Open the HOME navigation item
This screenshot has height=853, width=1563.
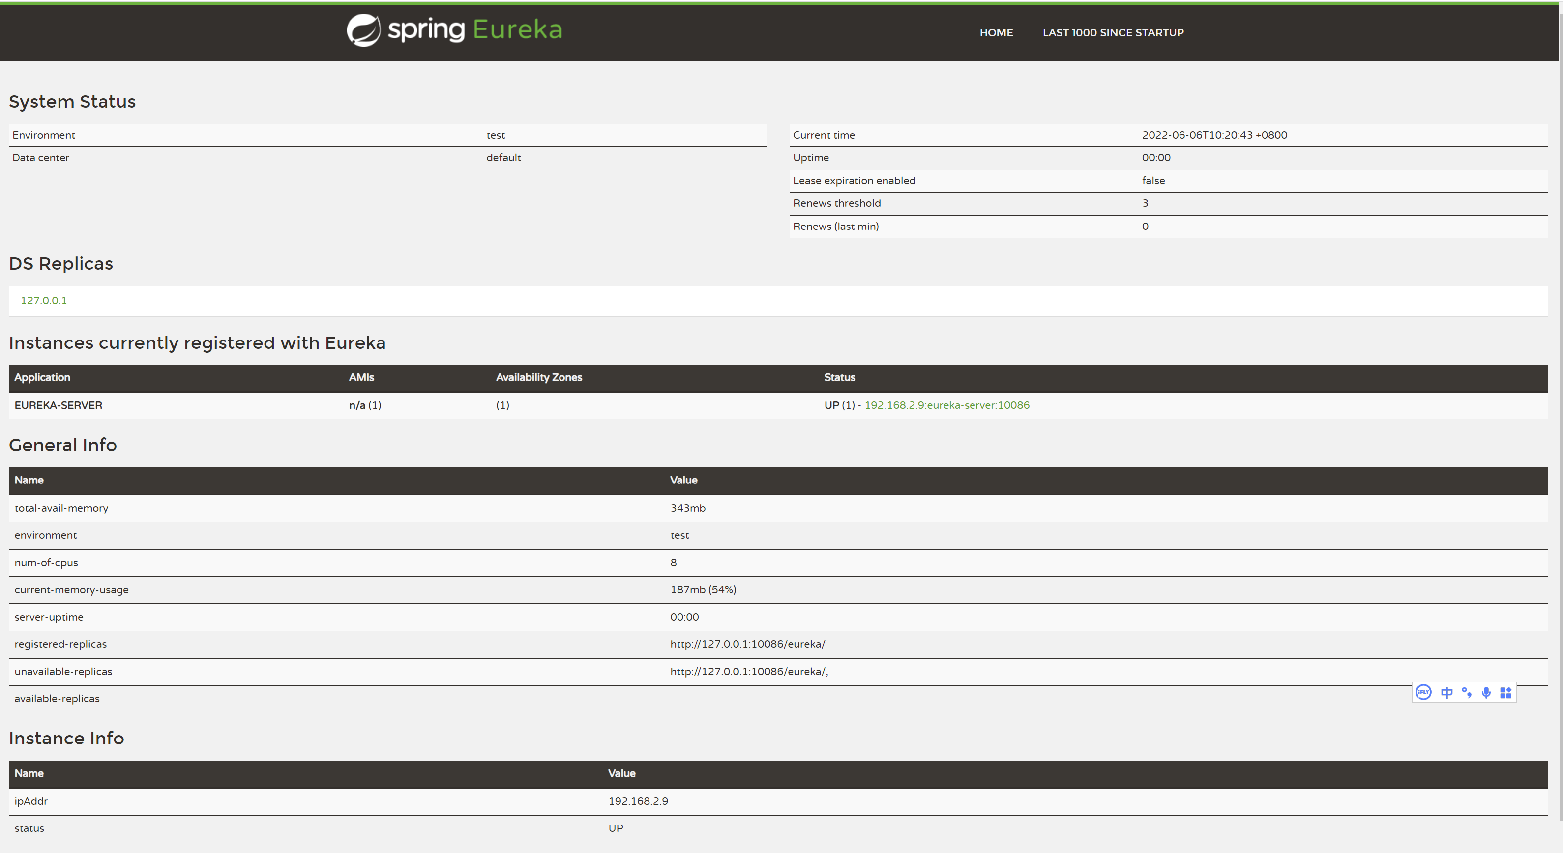[996, 33]
